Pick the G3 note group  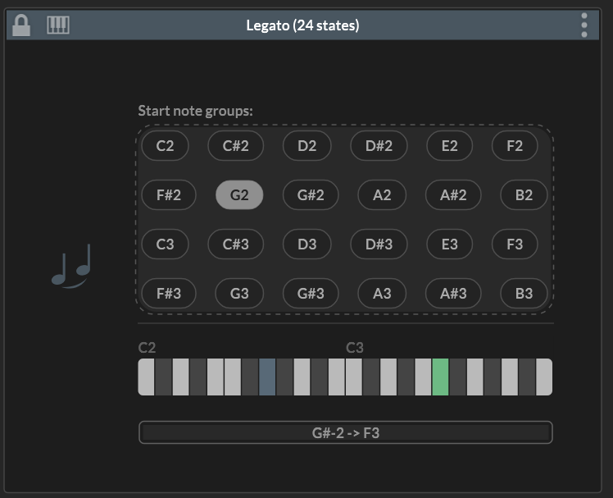coord(239,294)
